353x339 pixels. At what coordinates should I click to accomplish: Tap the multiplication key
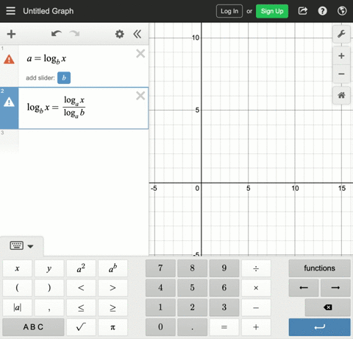pyautogui.click(x=256, y=287)
